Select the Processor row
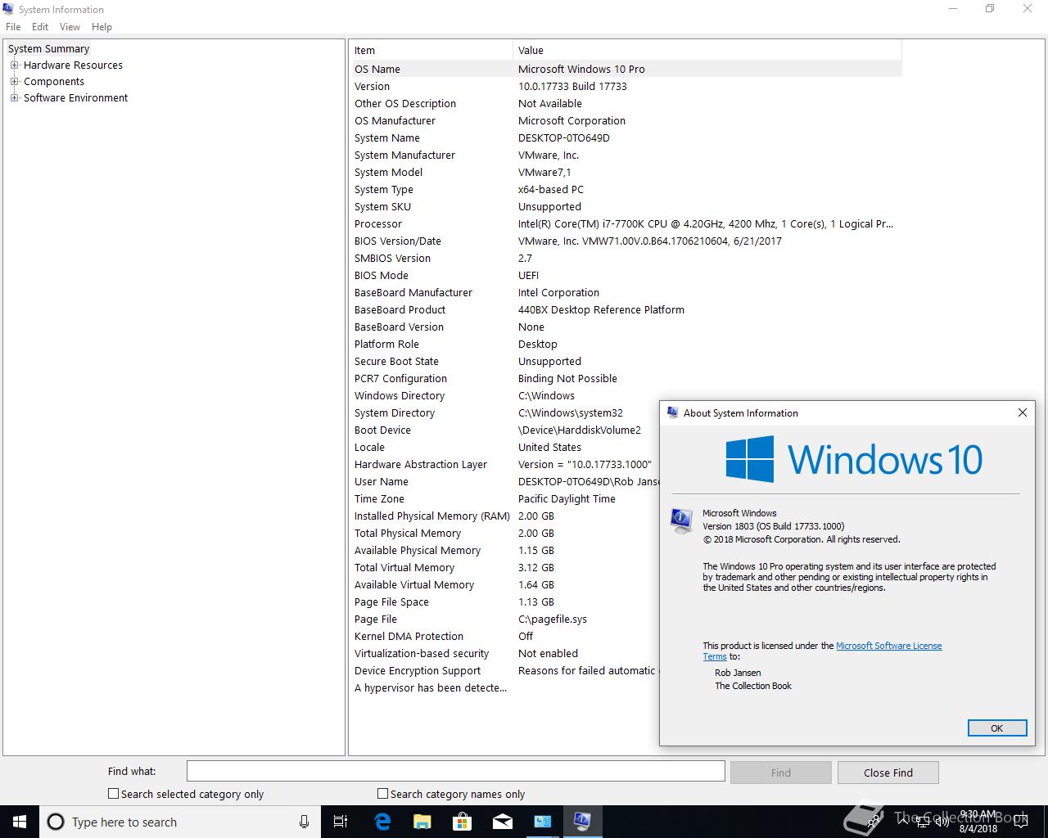 pyautogui.click(x=627, y=223)
